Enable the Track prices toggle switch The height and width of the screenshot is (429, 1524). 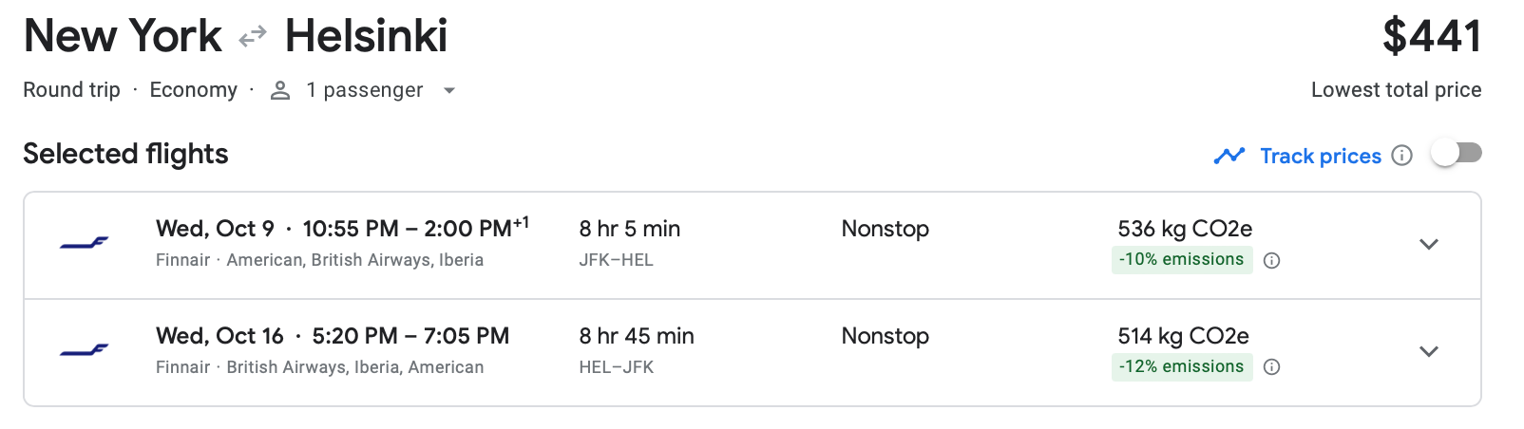[1457, 153]
